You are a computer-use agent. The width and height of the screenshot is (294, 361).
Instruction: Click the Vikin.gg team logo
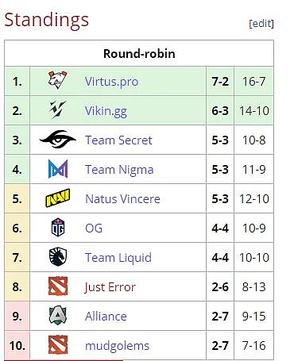[x=58, y=109]
